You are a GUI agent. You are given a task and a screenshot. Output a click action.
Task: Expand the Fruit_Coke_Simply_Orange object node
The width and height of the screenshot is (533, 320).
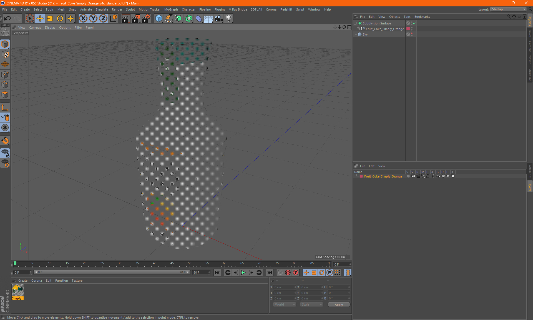[358, 29]
